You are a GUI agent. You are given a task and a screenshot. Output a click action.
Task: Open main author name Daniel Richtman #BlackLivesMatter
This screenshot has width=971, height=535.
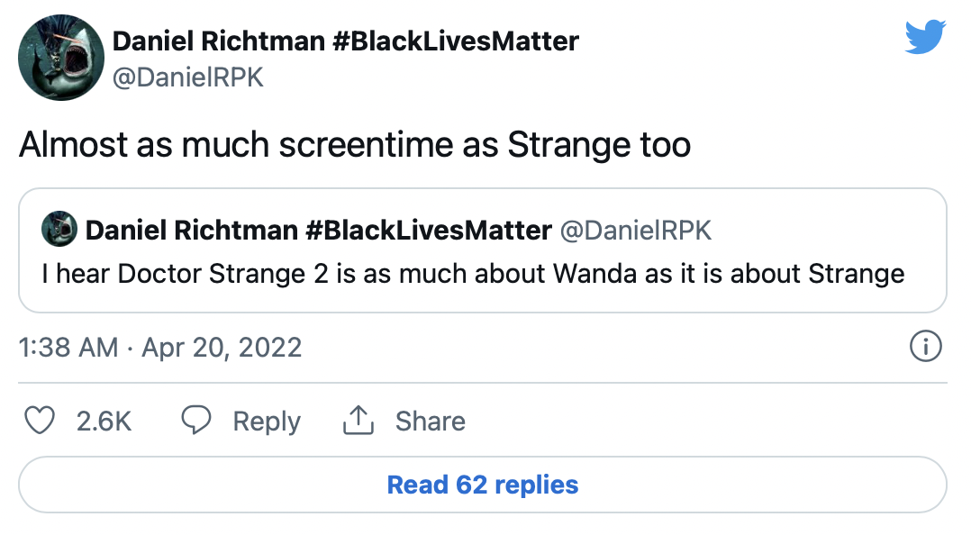(x=346, y=41)
